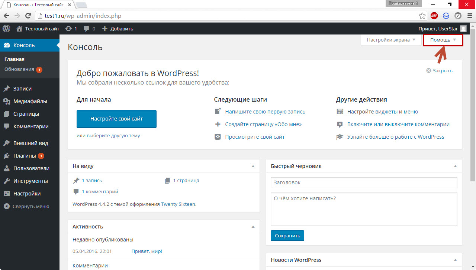
Task: Dismiss welcome panel with Закрыть link
Action: tap(440, 70)
